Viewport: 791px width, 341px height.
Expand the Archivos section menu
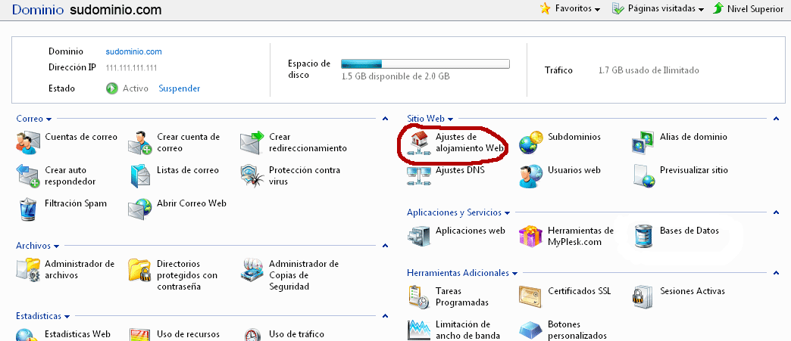[37, 246]
